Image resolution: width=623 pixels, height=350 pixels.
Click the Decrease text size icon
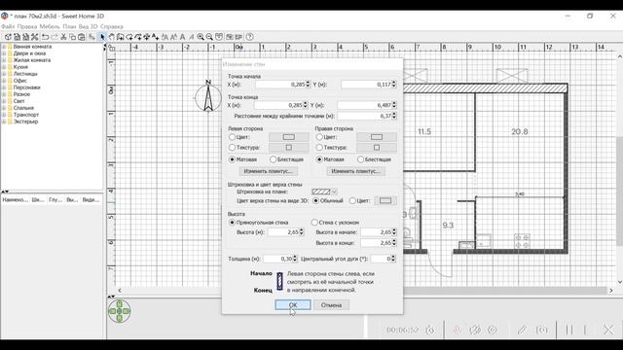173,37
